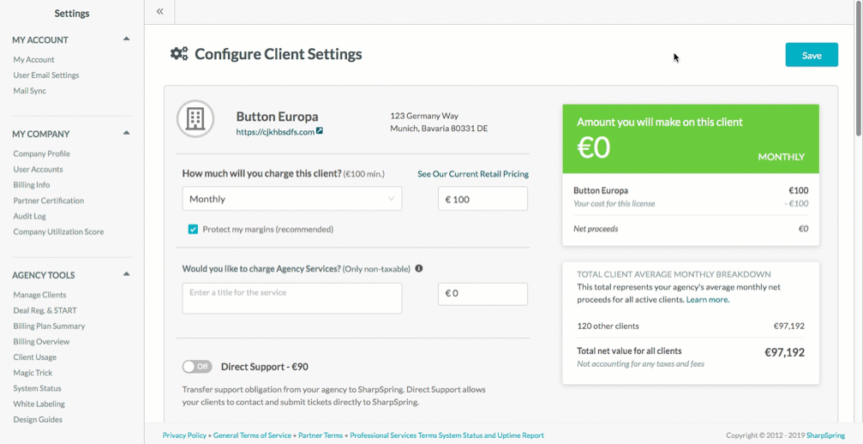Click the gears icon beside Configure Client Settings
This screenshot has width=863, height=444.
tap(179, 54)
